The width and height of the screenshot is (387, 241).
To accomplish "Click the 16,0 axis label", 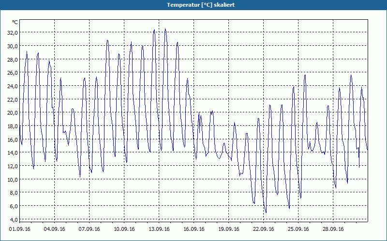I will (13, 140).
